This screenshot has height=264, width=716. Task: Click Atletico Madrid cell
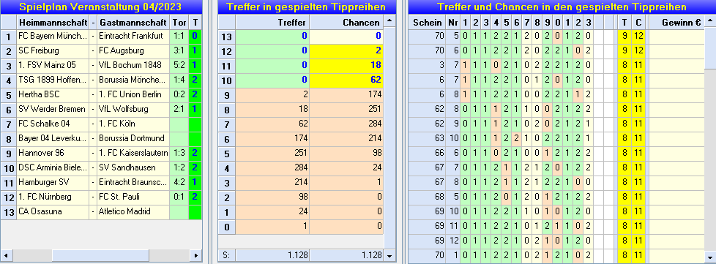(133, 211)
